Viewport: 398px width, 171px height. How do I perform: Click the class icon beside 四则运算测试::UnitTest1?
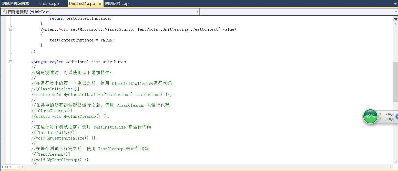click(5, 12)
